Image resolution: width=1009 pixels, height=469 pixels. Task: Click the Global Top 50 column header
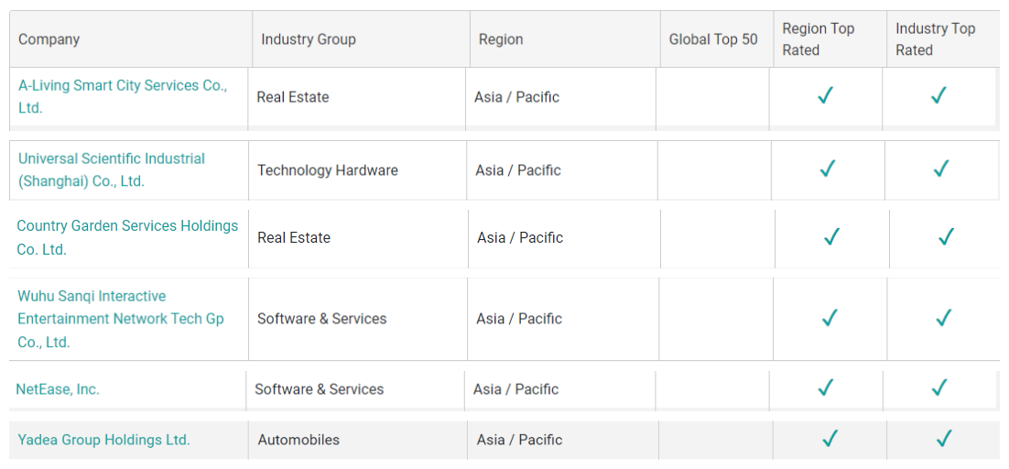(x=713, y=39)
